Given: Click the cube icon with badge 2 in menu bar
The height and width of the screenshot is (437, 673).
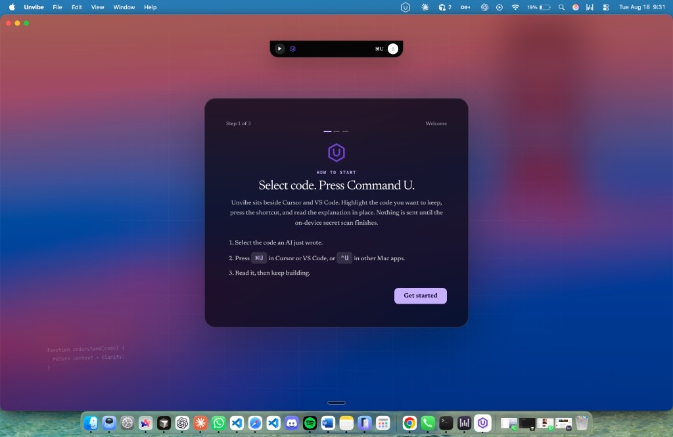Looking at the screenshot, I should pyautogui.click(x=445, y=7).
